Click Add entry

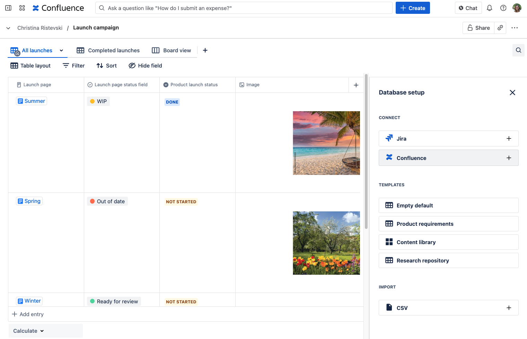click(28, 314)
